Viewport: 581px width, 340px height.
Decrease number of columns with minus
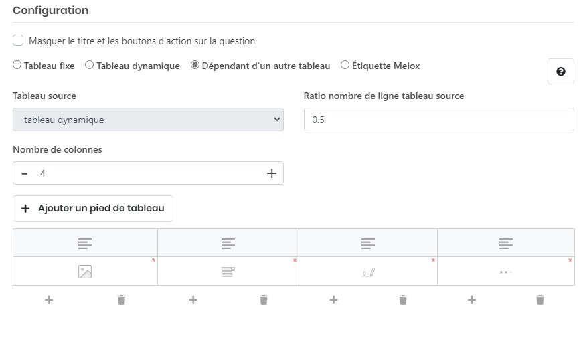[x=25, y=173]
